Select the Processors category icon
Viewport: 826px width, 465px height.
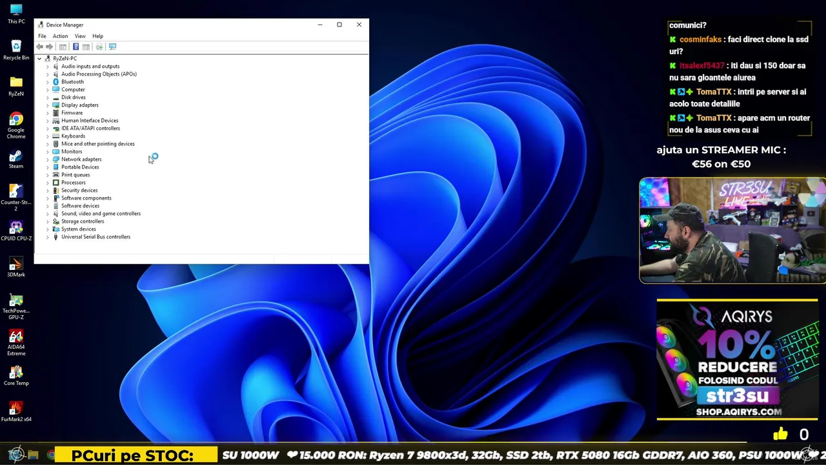55,183
